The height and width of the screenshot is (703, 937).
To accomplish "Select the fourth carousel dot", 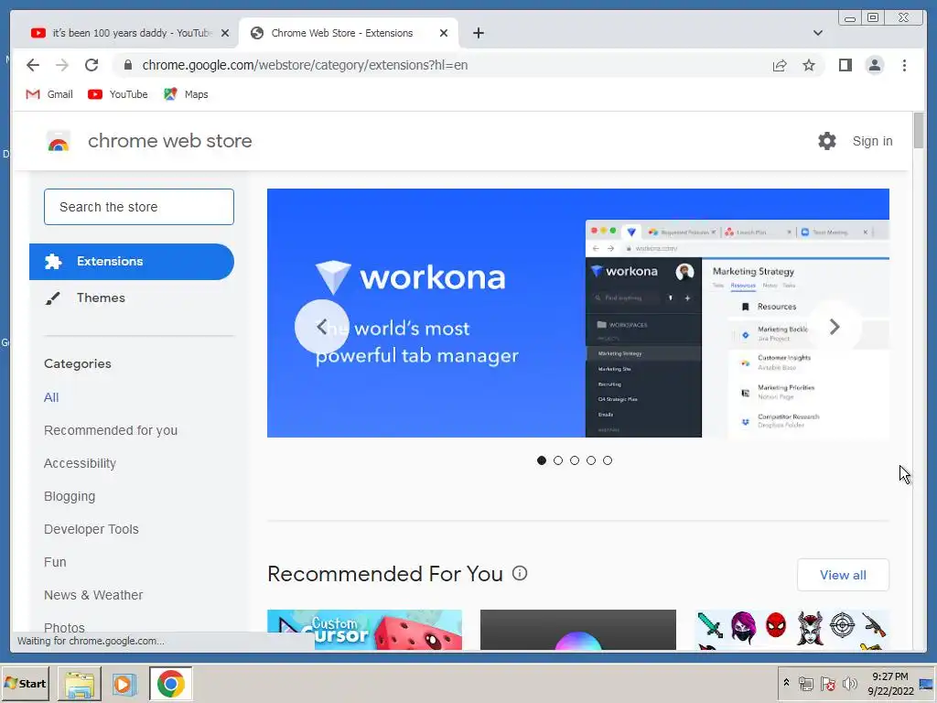I will pos(591,460).
